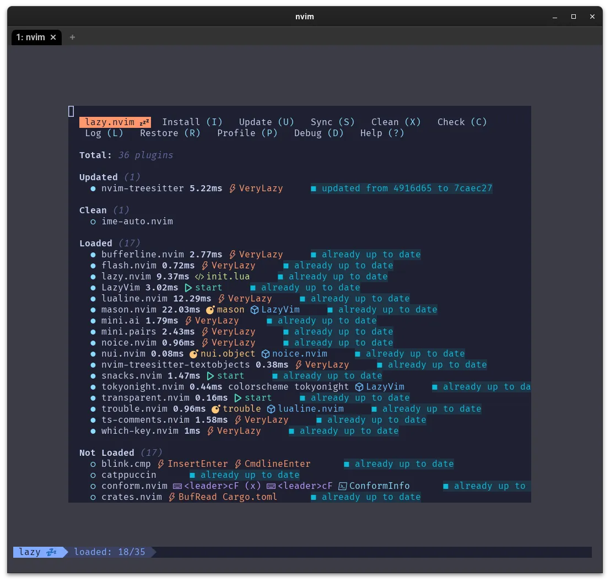
Task: Click command icon before ConformInfo
Action: point(343,486)
